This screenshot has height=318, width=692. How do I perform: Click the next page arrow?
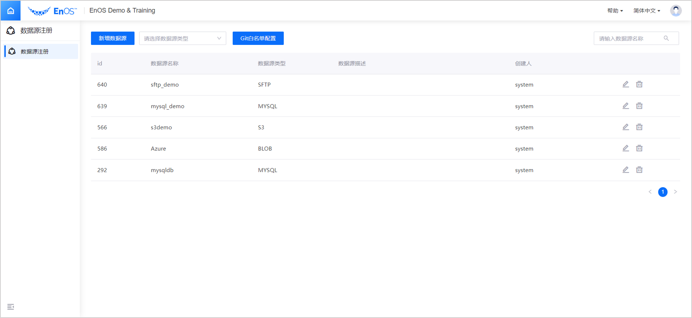(675, 192)
